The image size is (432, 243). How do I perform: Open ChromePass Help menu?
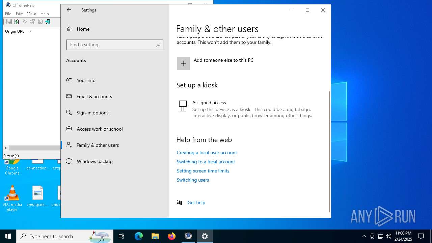45,14
